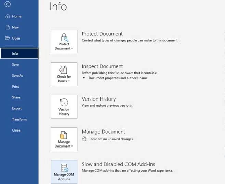Viewport: 225px width, 184px height.
Task: Click the Open folder icon
Action: [x=8, y=39]
